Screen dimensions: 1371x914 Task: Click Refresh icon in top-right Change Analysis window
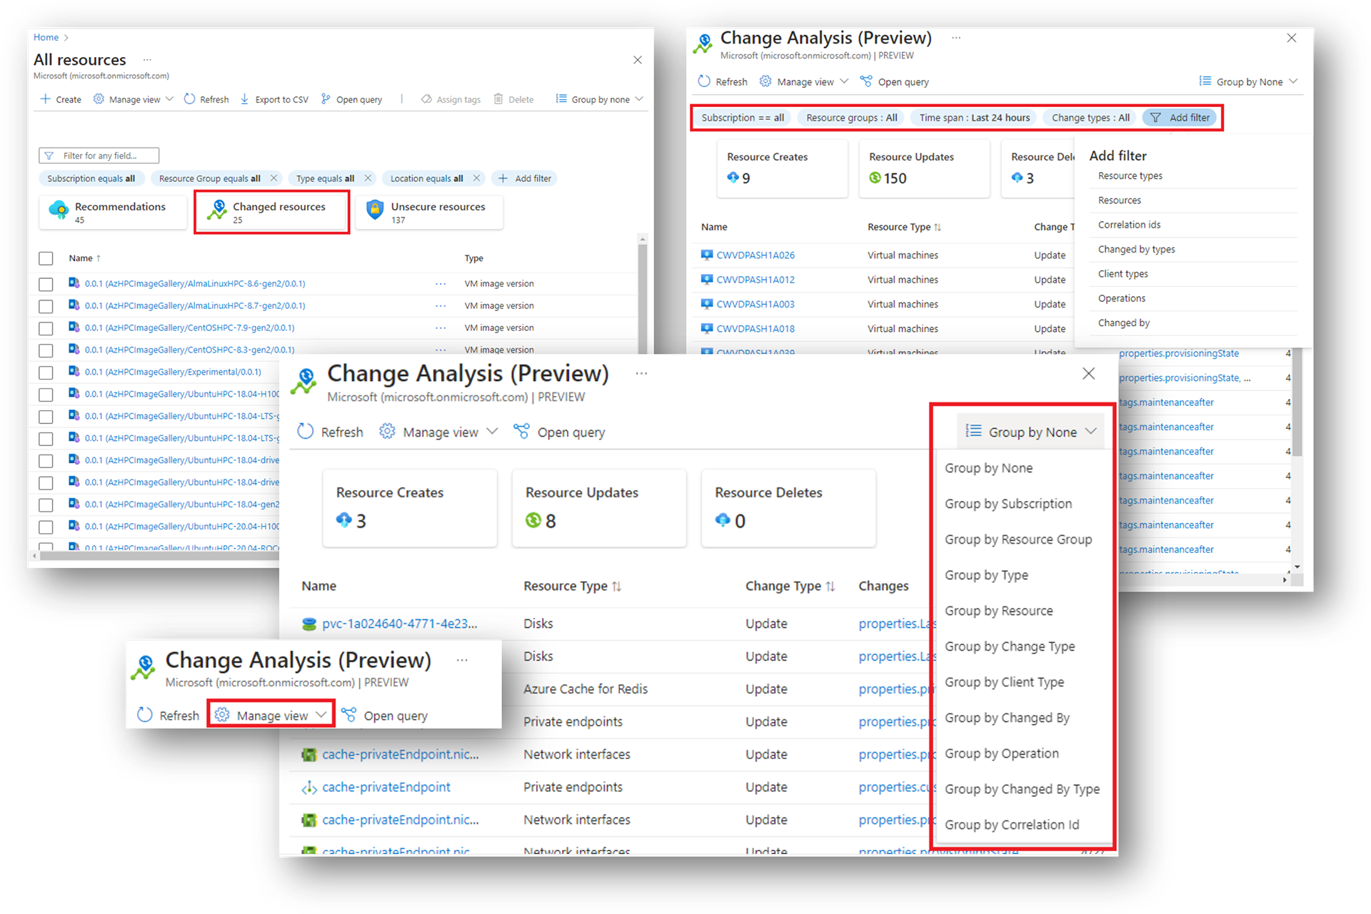click(x=704, y=81)
